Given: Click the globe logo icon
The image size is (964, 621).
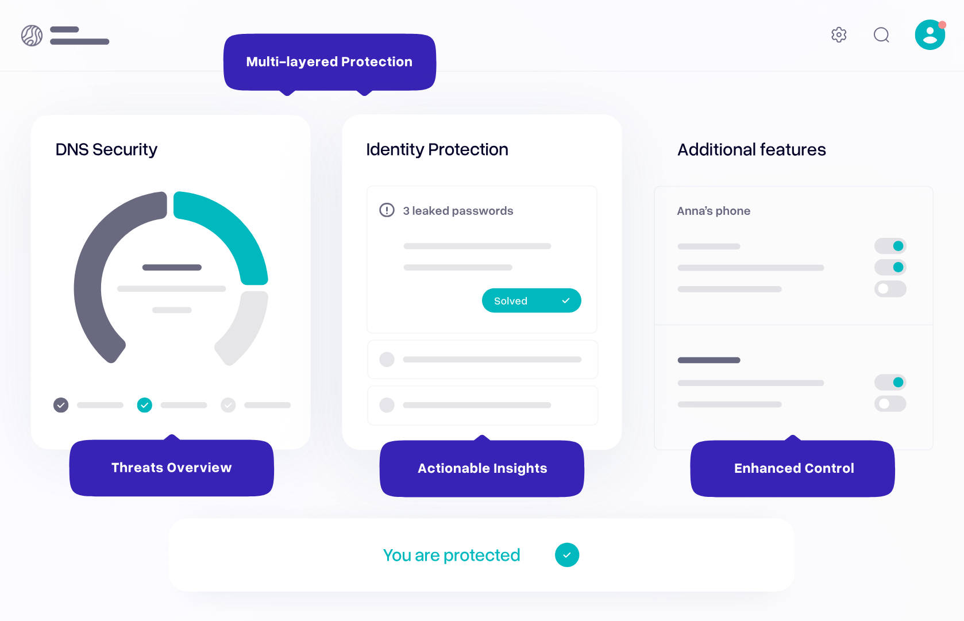Looking at the screenshot, I should click(32, 36).
